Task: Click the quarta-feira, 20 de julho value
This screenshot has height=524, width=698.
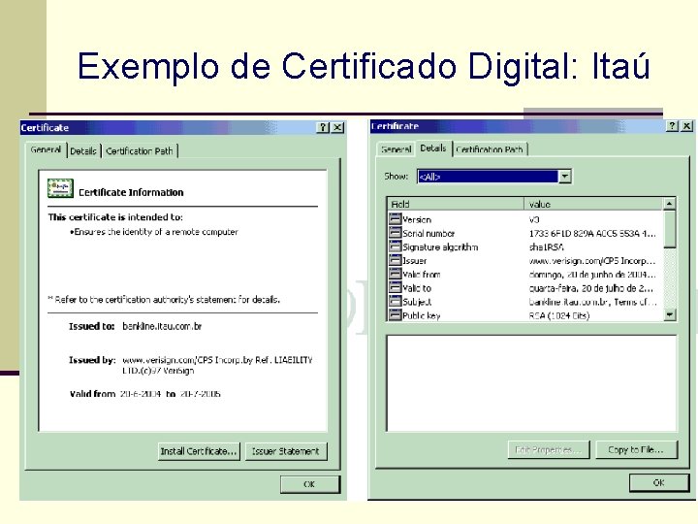Action: tap(590, 288)
